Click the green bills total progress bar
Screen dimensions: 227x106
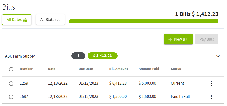tap(144, 21)
